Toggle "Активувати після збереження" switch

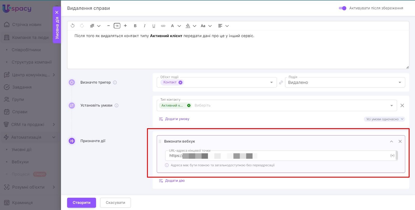point(342,8)
